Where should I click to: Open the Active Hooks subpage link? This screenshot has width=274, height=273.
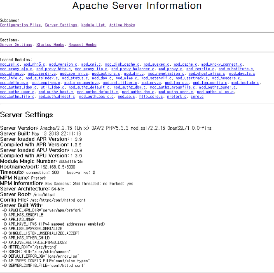(x=122, y=25)
